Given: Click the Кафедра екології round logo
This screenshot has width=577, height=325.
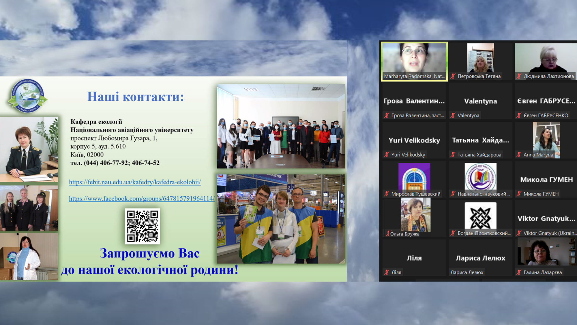Looking at the screenshot, I should click(x=27, y=96).
